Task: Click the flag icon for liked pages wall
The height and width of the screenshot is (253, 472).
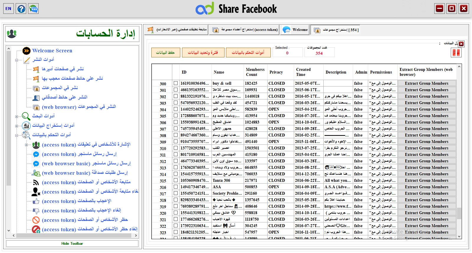Action: pos(36,79)
